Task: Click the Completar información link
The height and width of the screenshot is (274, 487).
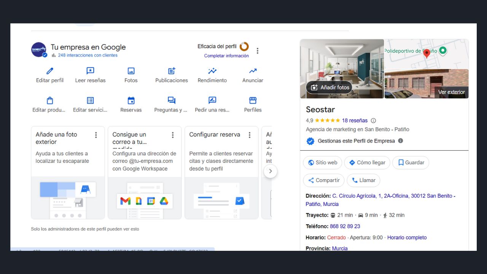Action: tap(226, 56)
